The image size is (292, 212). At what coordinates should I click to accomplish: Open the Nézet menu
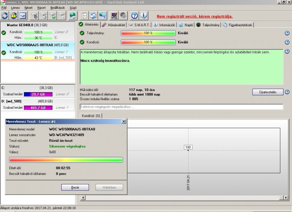pos(29,8)
